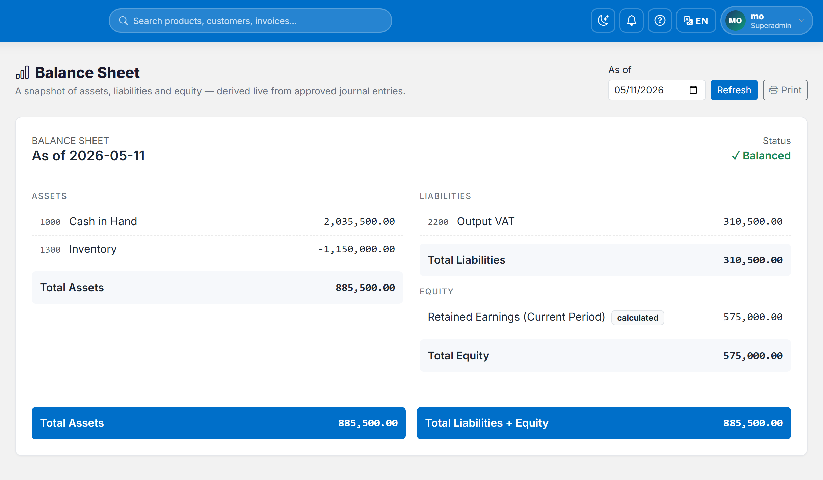The image size is (823, 480).
Task: Select Cash in Hand account row
Action: [217, 221]
